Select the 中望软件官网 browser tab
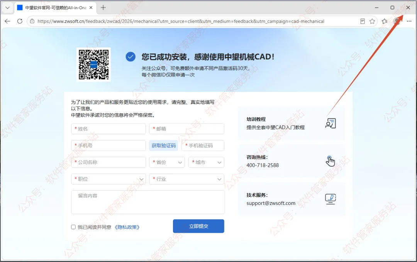This screenshot has width=417, height=262. pos(55,8)
